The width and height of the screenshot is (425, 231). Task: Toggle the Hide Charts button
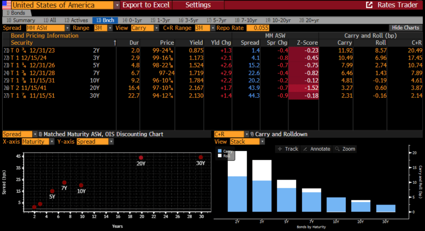(x=405, y=28)
